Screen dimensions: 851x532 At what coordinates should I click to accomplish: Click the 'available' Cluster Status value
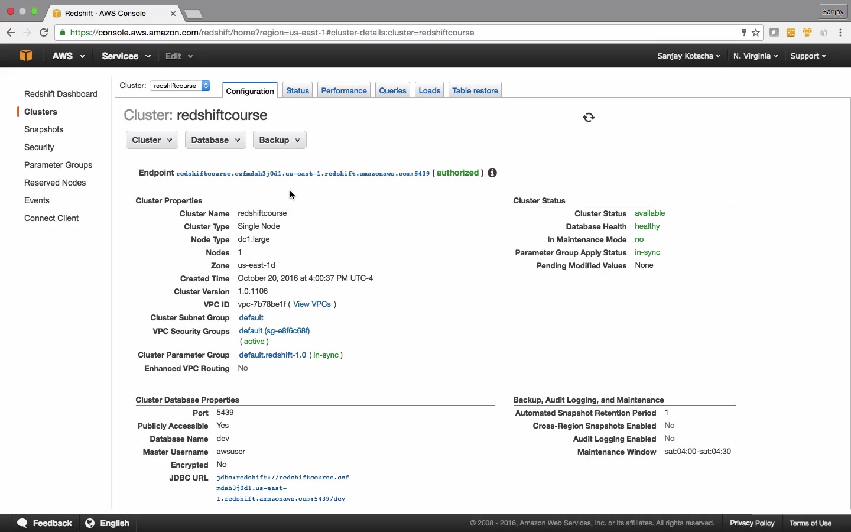[x=650, y=213]
